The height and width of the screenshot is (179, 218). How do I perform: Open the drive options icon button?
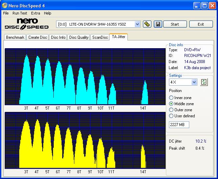click(147, 24)
